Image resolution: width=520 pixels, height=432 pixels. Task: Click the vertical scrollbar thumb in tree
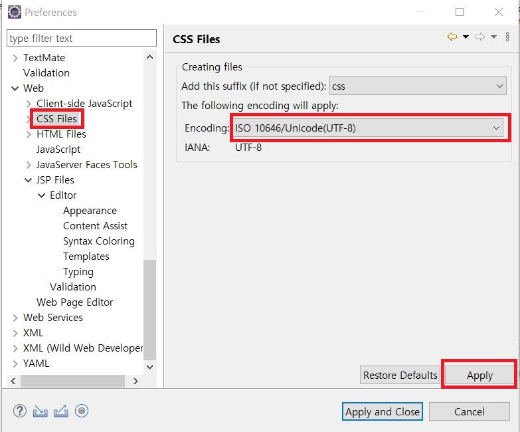[x=150, y=310]
